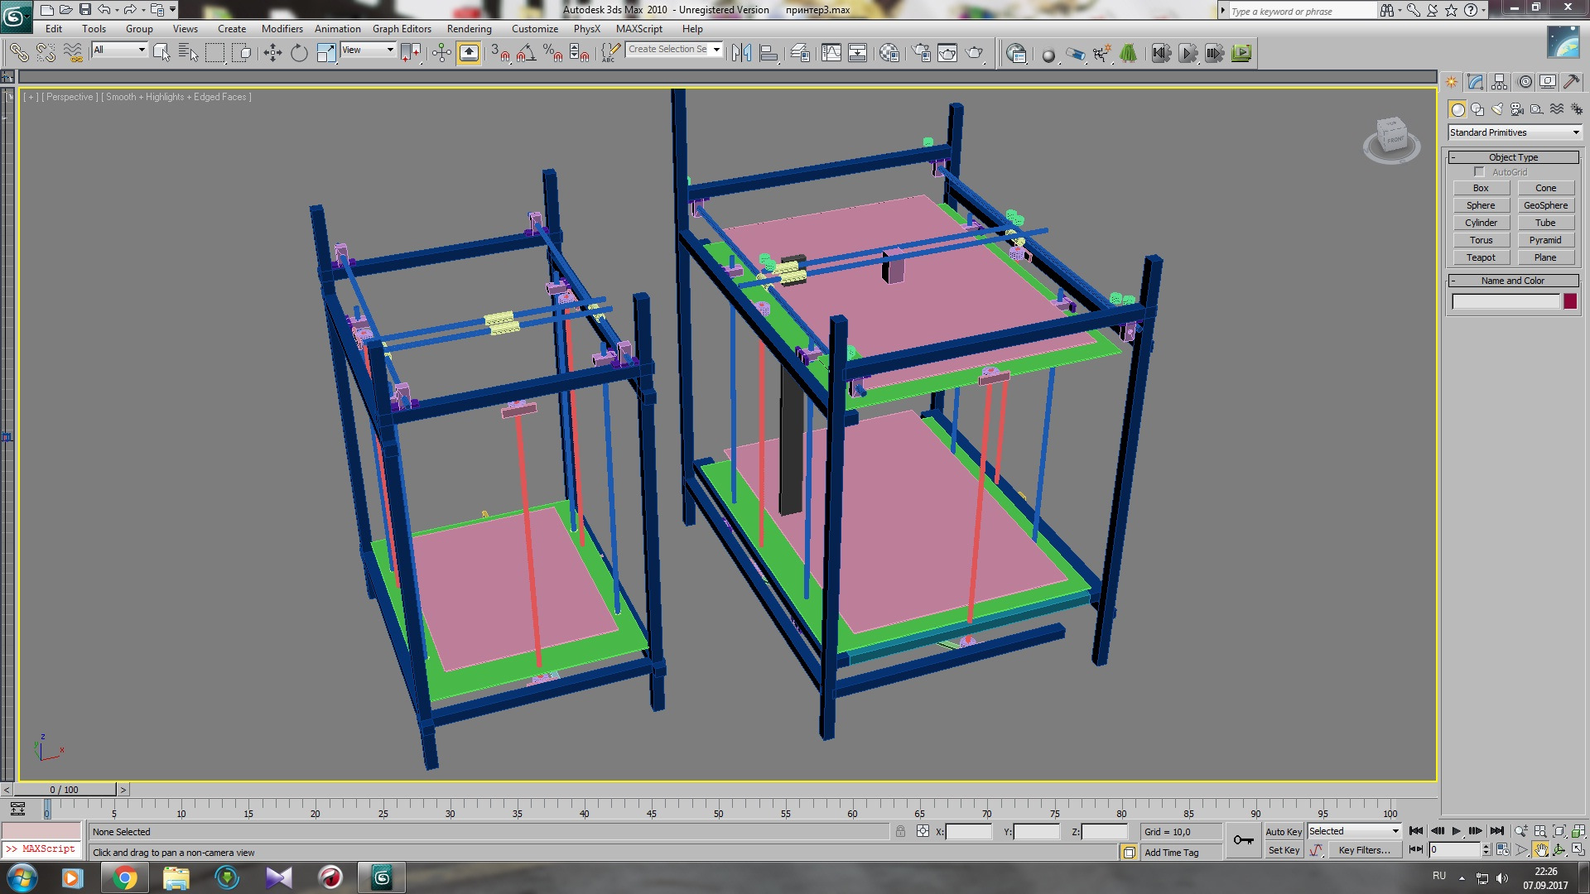
Task: Expand the Standard Primitives dropdown
Action: coord(1576,132)
